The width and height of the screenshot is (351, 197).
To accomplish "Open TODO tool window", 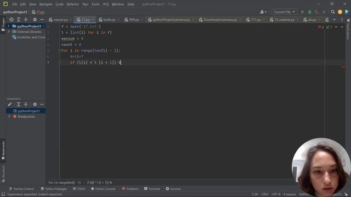I will (x=79, y=189).
